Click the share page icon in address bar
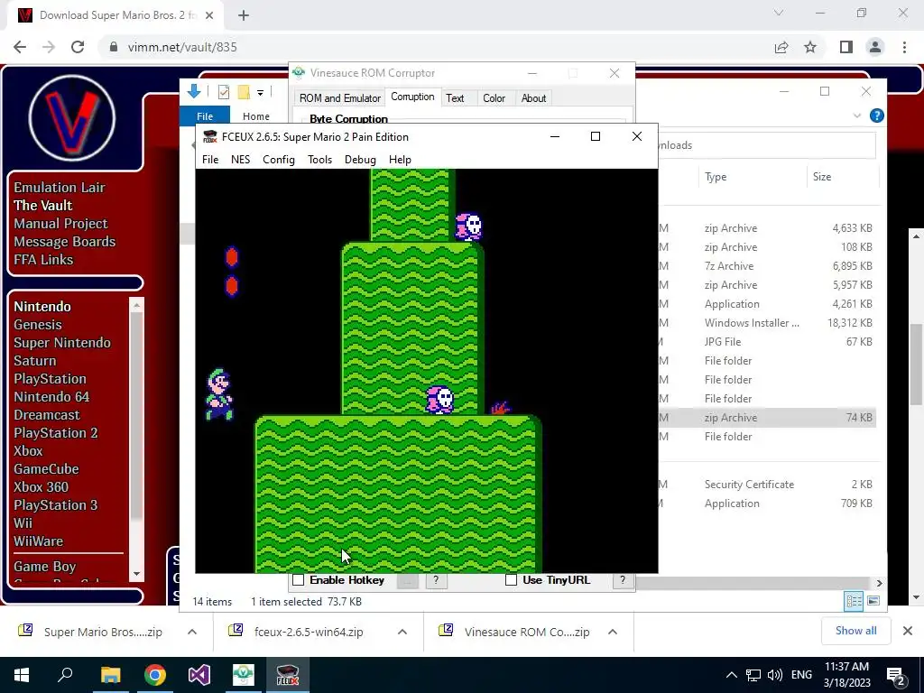924x693 pixels. pyautogui.click(x=781, y=47)
